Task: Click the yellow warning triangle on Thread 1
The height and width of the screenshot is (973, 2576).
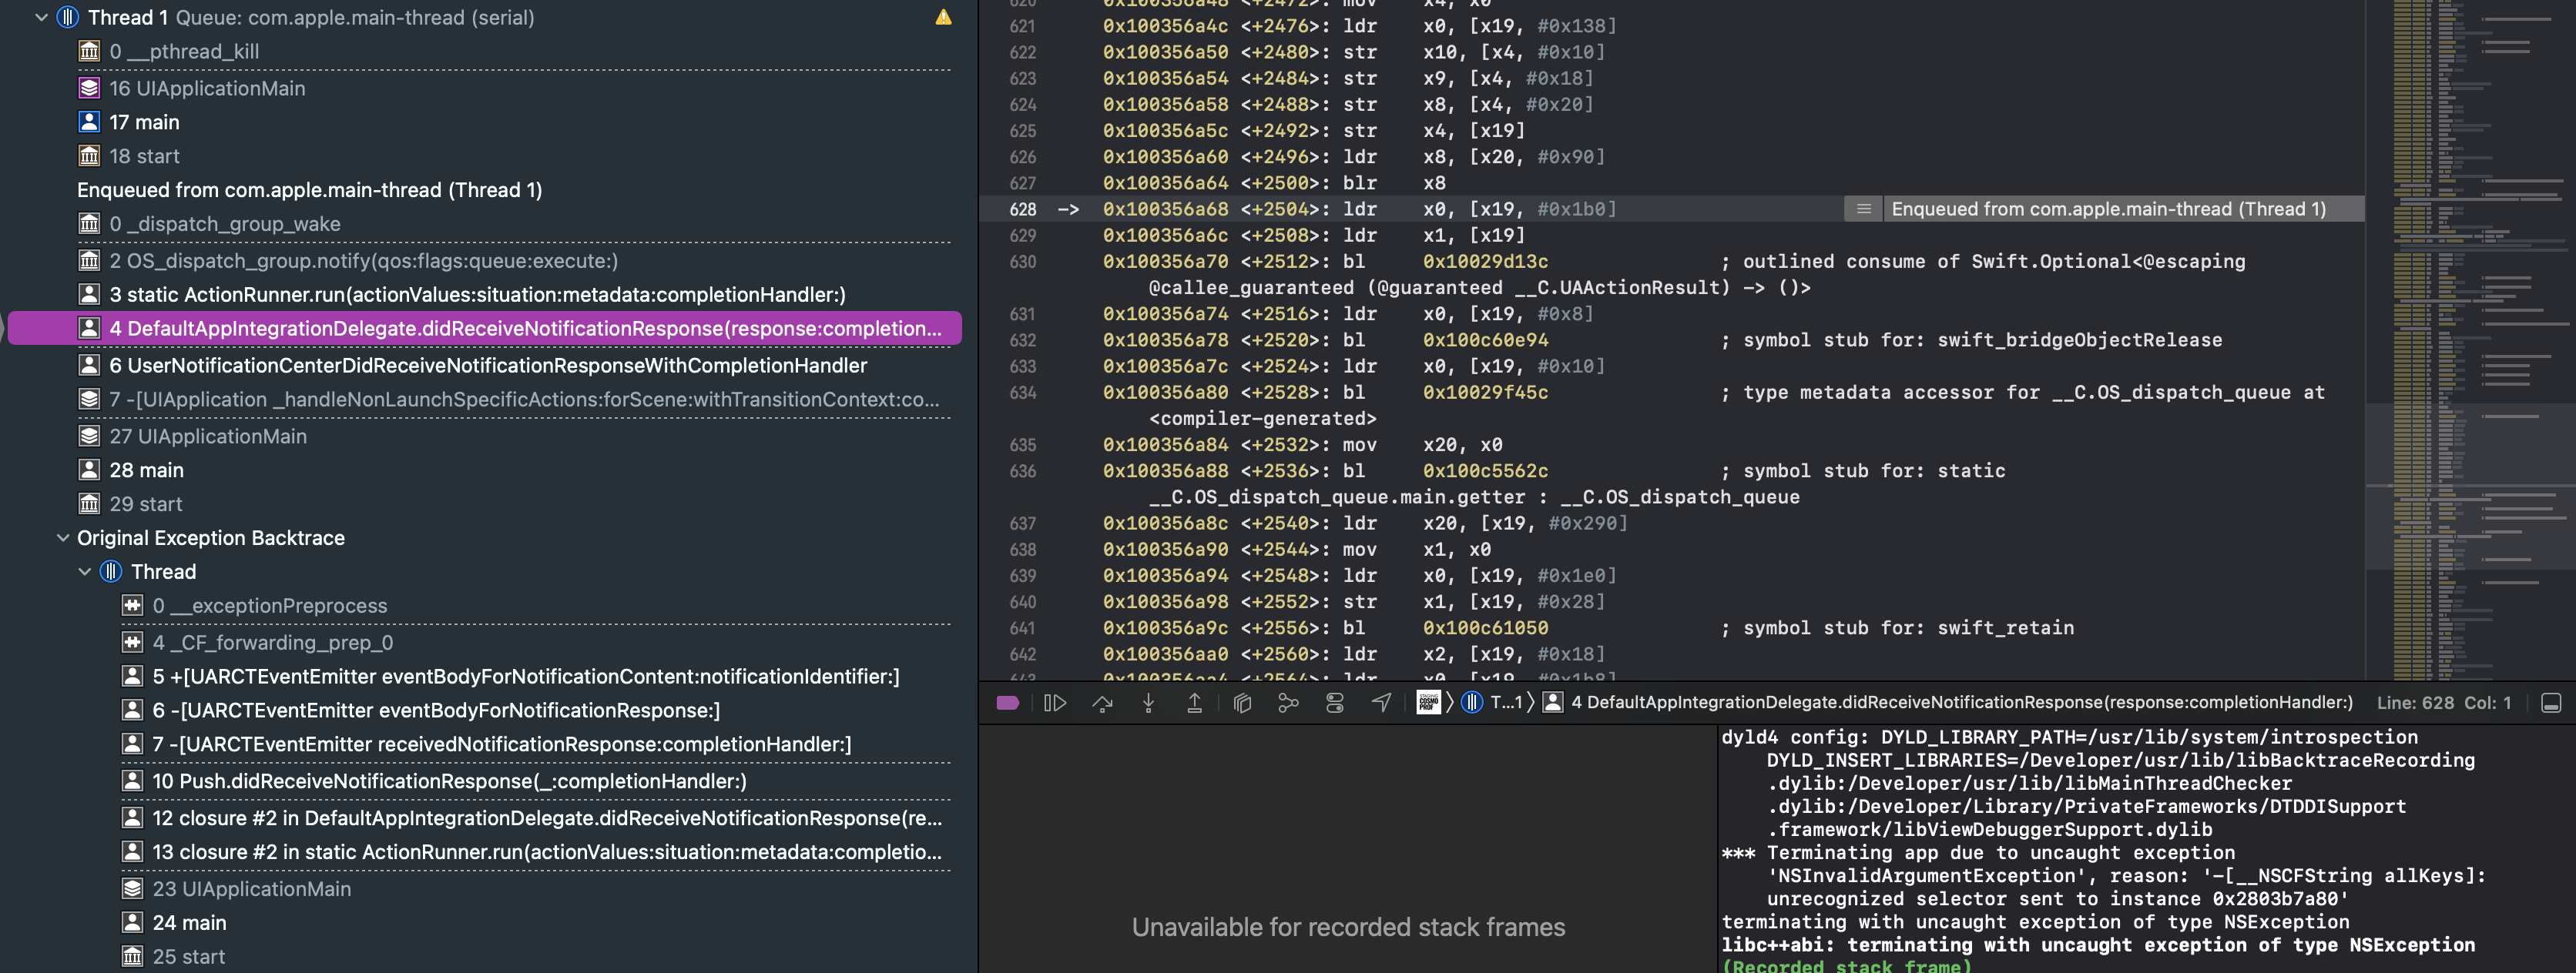Action: [x=943, y=17]
